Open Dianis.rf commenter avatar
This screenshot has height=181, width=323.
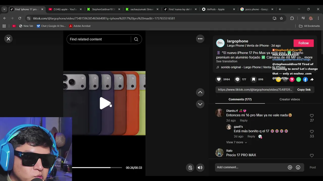tap(219, 113)
